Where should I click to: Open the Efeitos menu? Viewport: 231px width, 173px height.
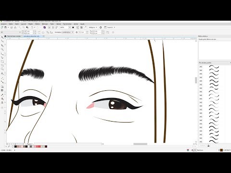[38, 24]
